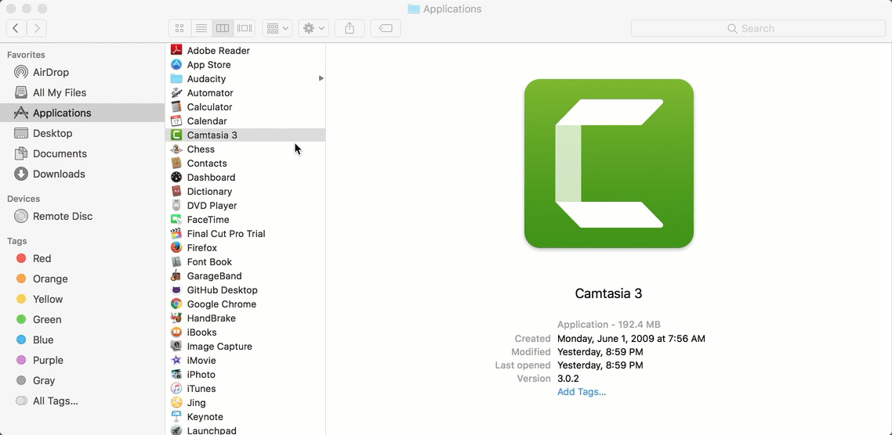Click the GarageBand guitar icon
Viewport: 892px width, 435px height.
click(176, 276)
